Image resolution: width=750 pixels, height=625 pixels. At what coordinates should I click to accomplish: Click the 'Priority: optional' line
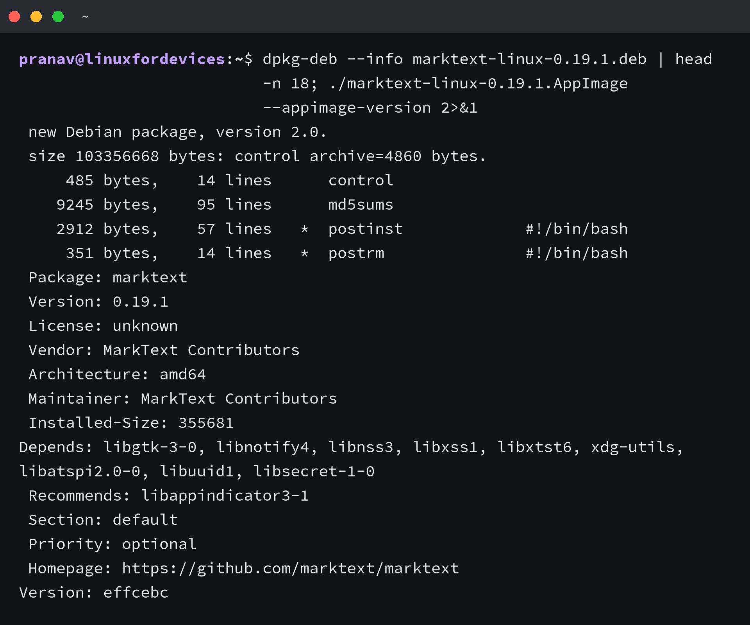pyautogui.click(x=112, y=544)
